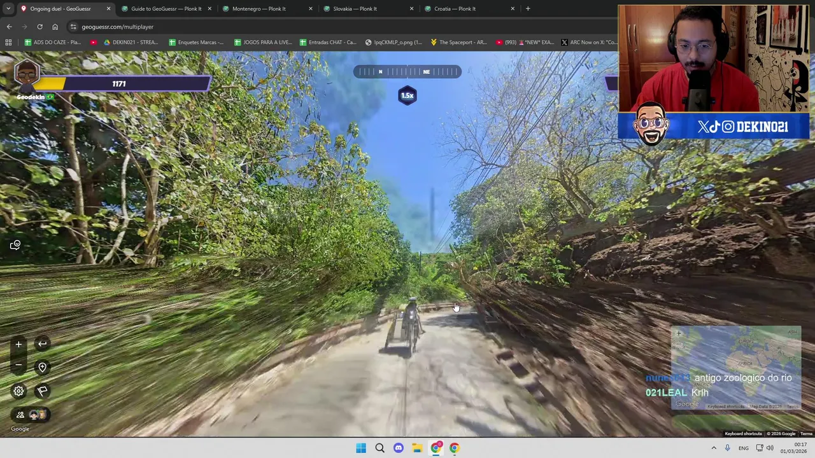Viewport: 815px width, 458px height.
Task: Open The Spaceport bookmark
Action: (458, 43)
